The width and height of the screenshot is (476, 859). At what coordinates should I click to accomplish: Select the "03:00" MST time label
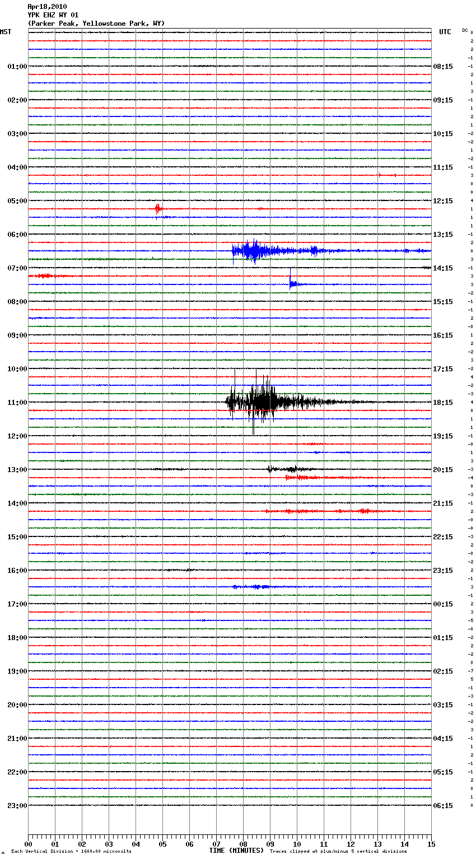(17, 134)
